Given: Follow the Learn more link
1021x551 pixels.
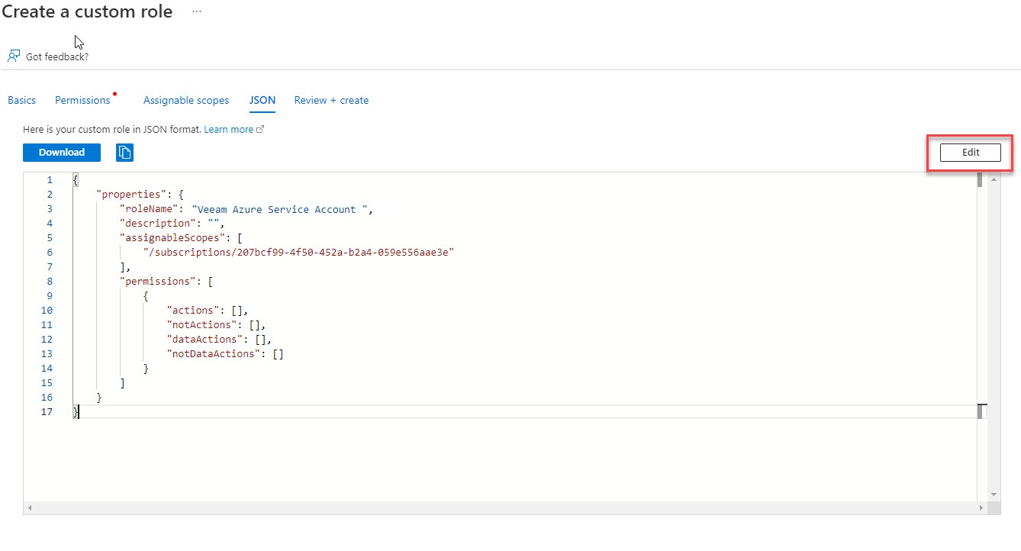Looking at the screenshot, I should [229, 130].
